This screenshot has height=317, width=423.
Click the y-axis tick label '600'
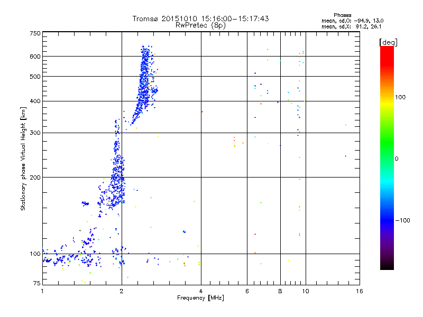click(35, 57)
